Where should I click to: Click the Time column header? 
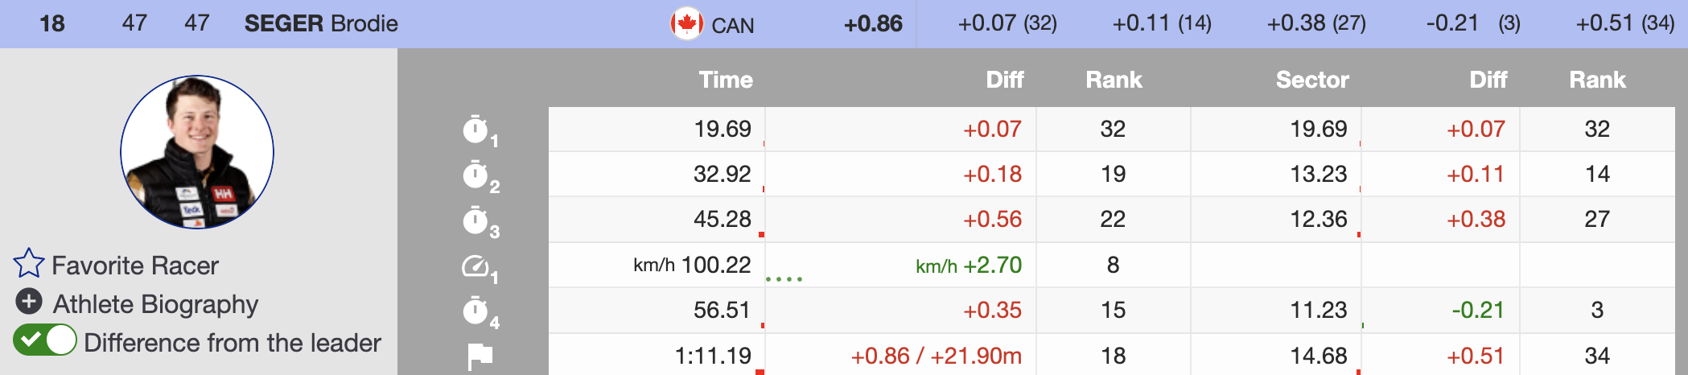click(x=725, y=80)
